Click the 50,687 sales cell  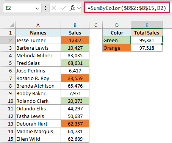75,116
